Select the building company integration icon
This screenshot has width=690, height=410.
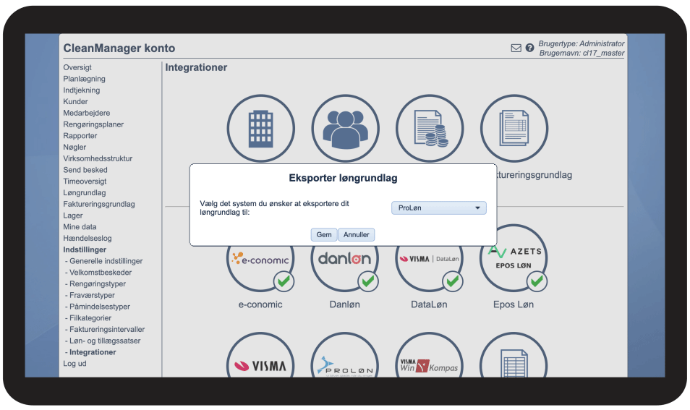(260, 129)
